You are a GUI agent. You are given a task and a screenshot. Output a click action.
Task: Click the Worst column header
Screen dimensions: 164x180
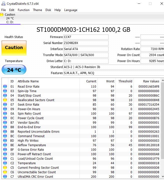(106, 81)
